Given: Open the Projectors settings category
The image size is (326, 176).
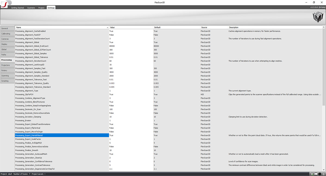Looking at the screenshot, I should pyautogui.click(x=5, y=65).
